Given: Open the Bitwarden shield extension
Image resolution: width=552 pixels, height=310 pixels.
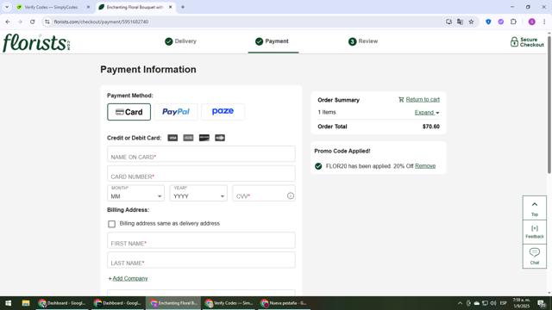Looking at the screenshot, I should tap(488, 22).
